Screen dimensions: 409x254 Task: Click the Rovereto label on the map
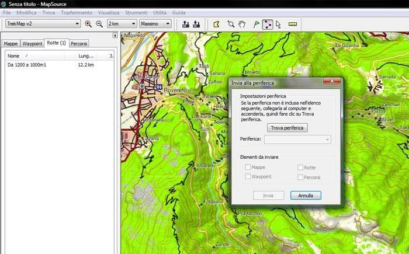[x=175, y=91]
